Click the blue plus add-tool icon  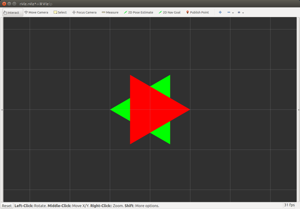[220, 12]
